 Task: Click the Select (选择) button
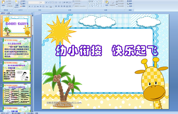pos(130,6)
